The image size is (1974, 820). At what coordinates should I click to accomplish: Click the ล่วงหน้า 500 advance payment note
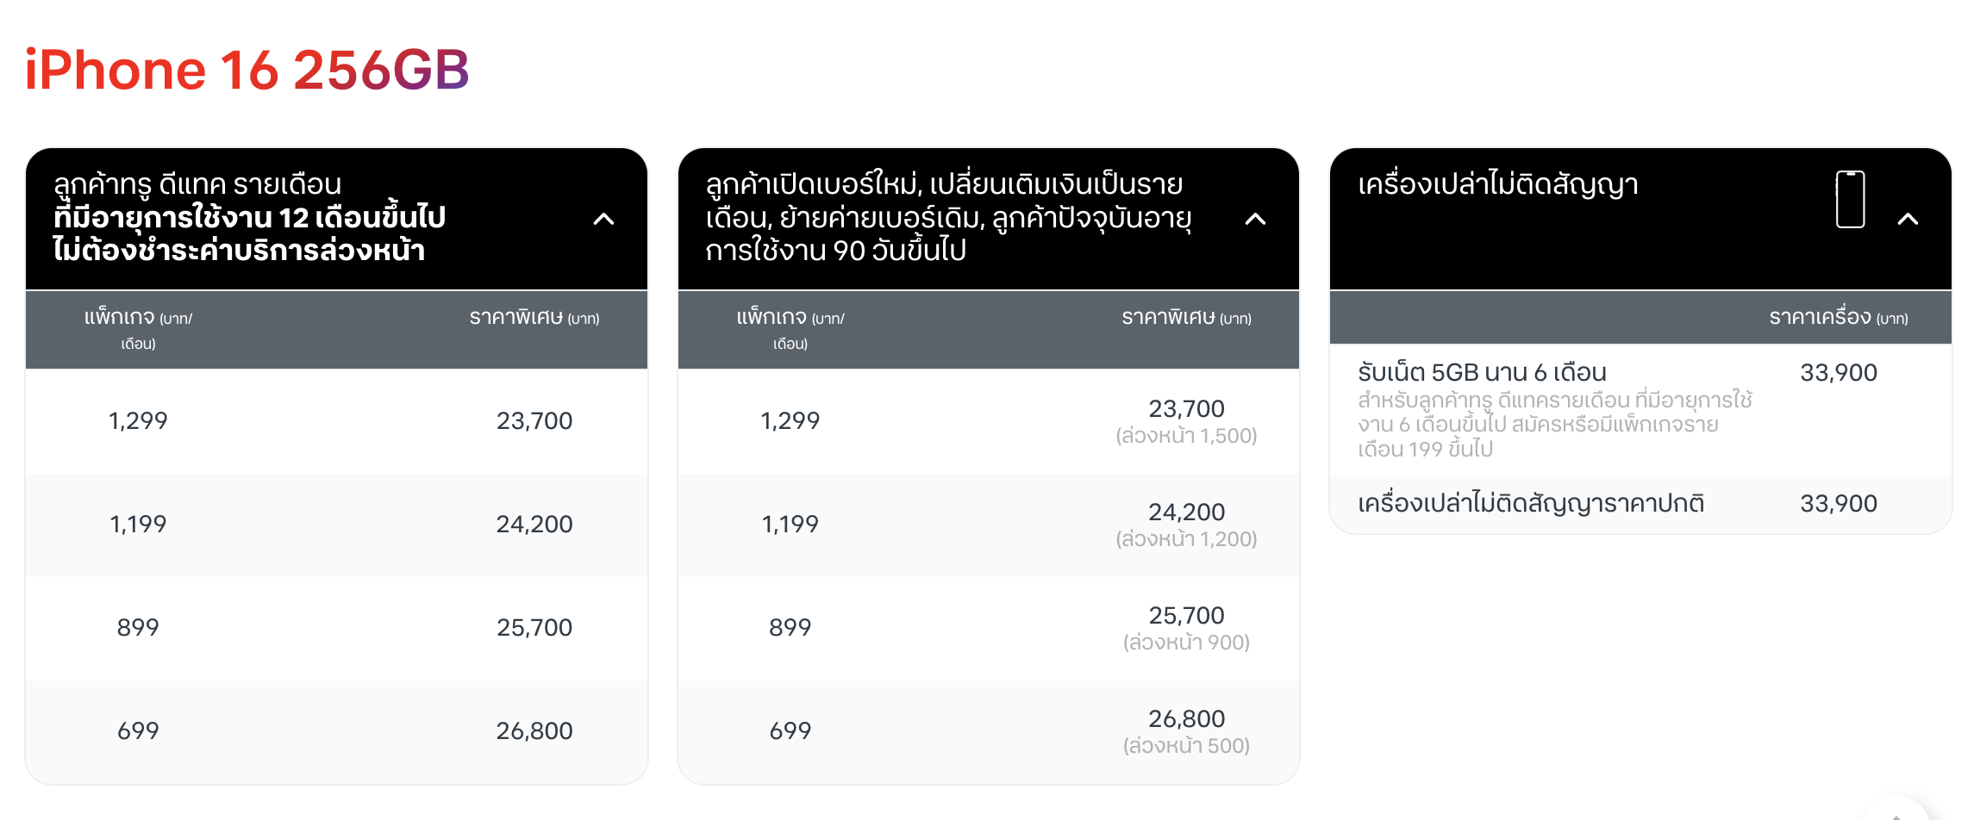(1186, 746)
